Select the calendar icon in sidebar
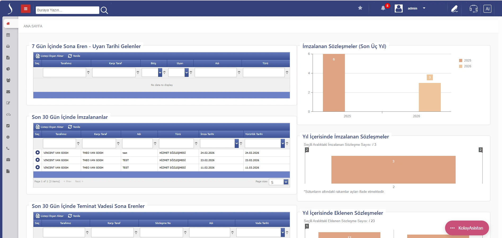The image size is (502, 238). coord(8,35)
